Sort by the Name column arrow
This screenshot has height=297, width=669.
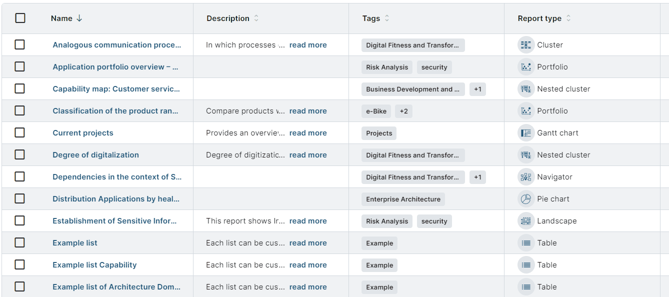click(x=79, y=18)
